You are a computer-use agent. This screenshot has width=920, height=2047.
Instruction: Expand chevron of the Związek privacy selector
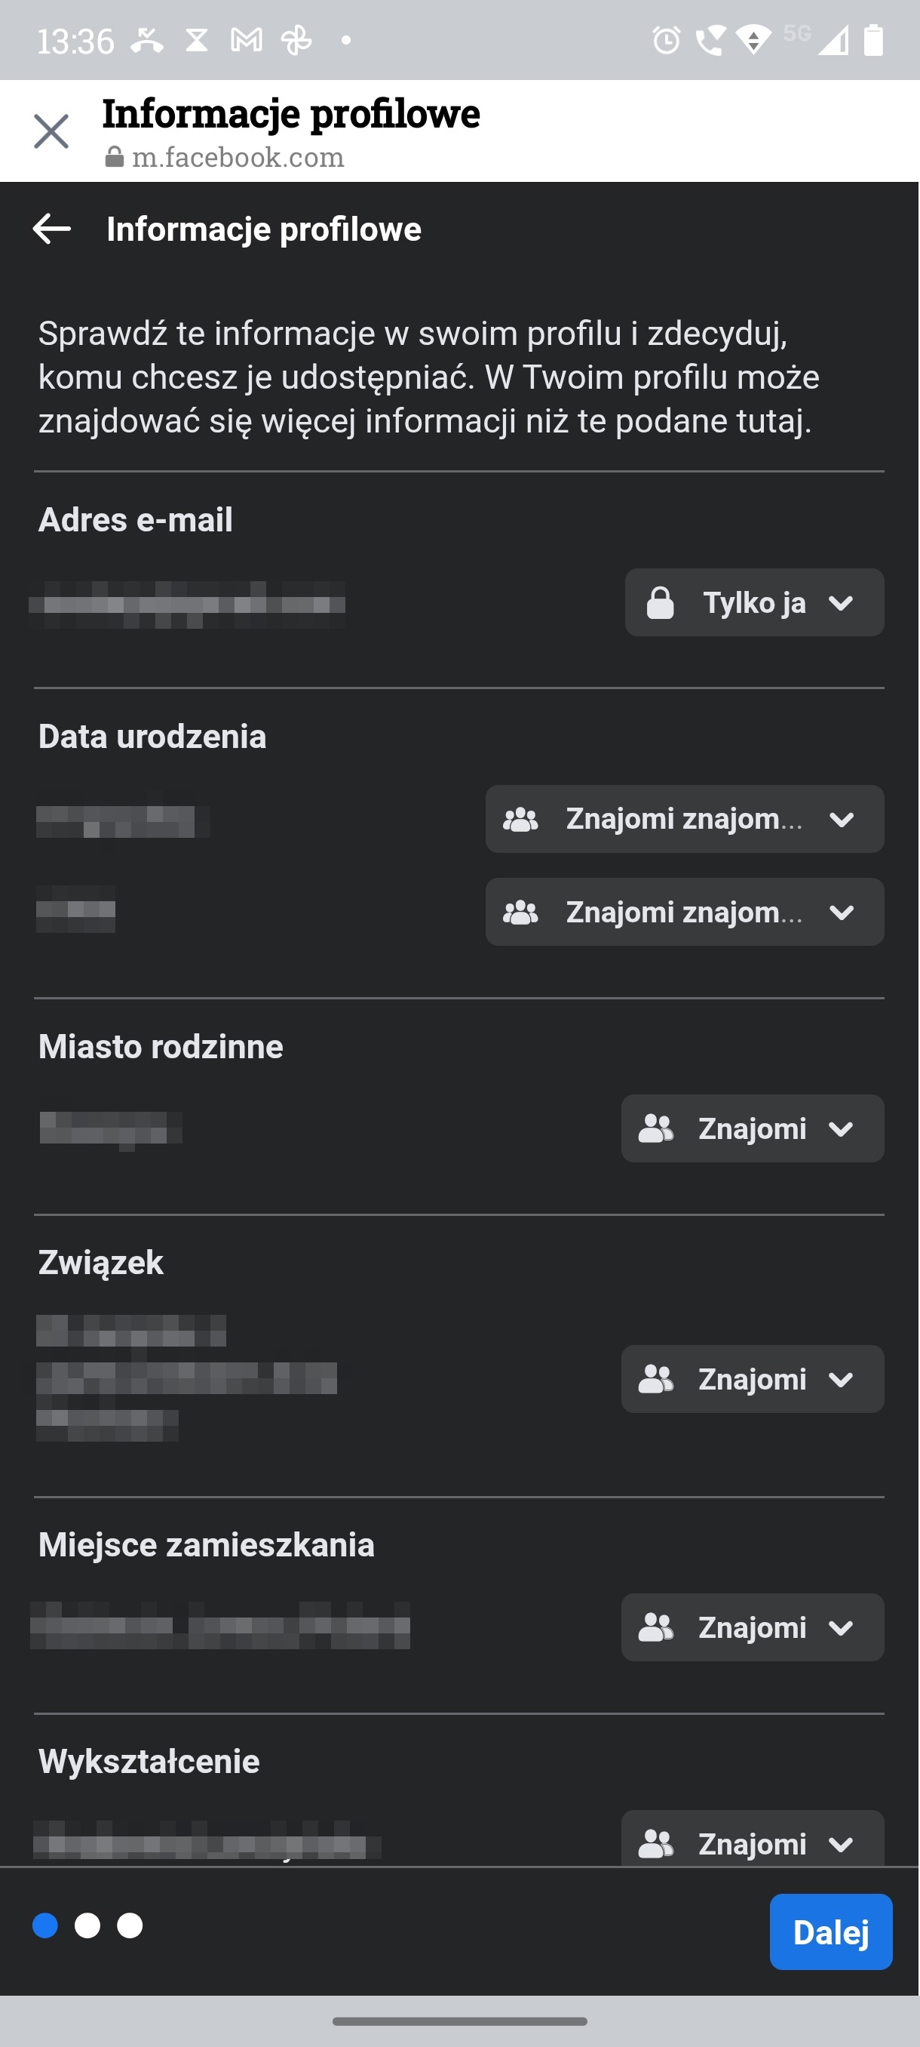click(841, 1380)
